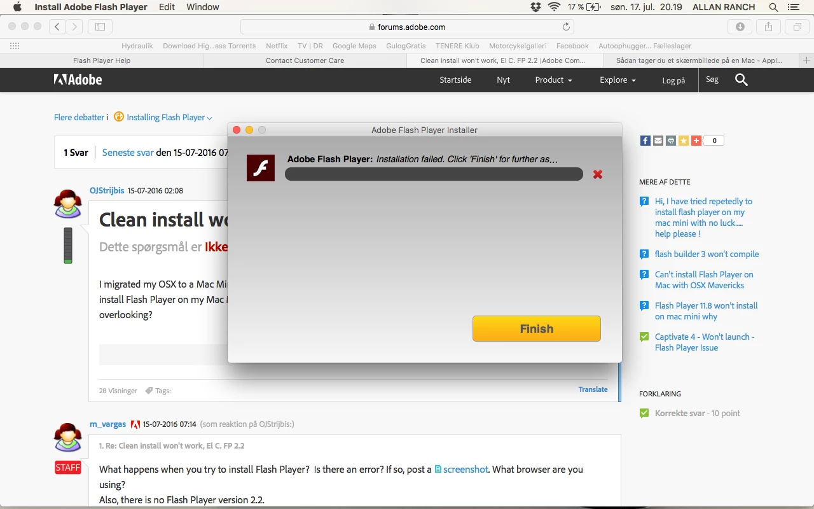Switch to the Flash Player Help tab
The image size is (814, 509).
pyautogui.click(x=102, y=60)
